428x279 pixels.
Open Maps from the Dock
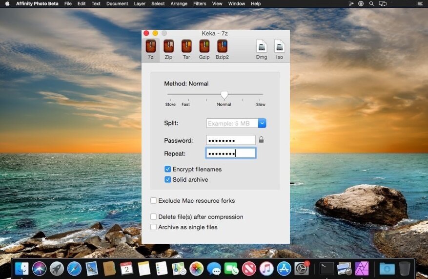pos(179,268)
